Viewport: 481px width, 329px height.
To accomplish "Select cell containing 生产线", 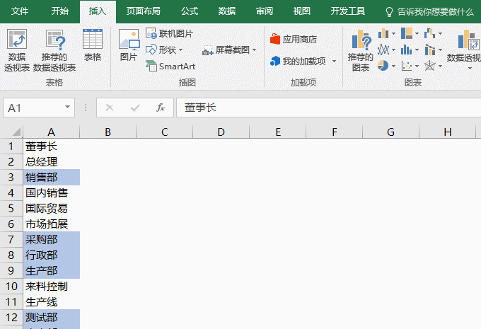I will 51,302.
